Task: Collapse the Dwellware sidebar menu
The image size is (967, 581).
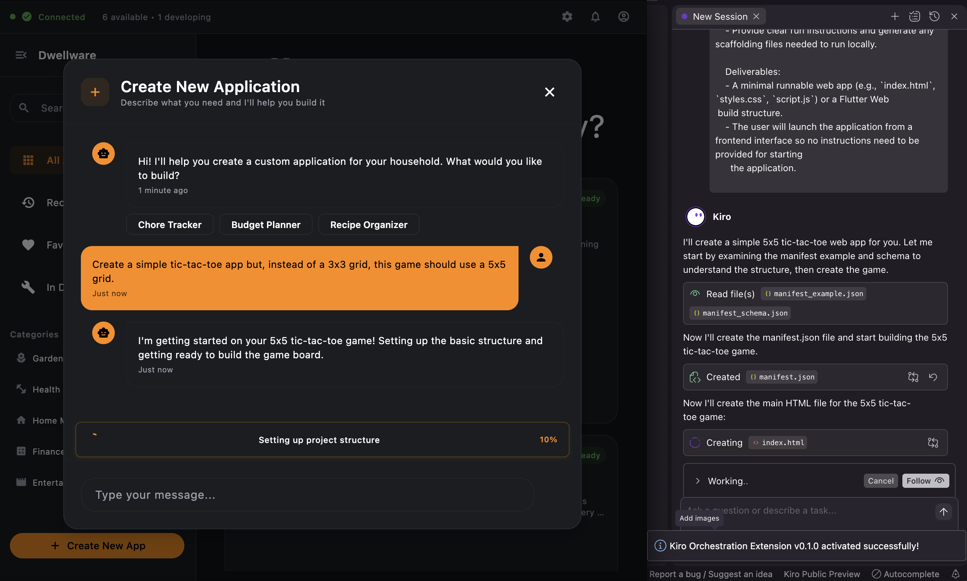Action: tap(21, 55)
